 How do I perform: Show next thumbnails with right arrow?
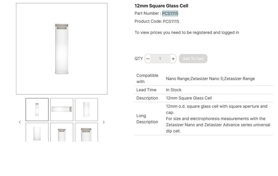coord(104,122)
